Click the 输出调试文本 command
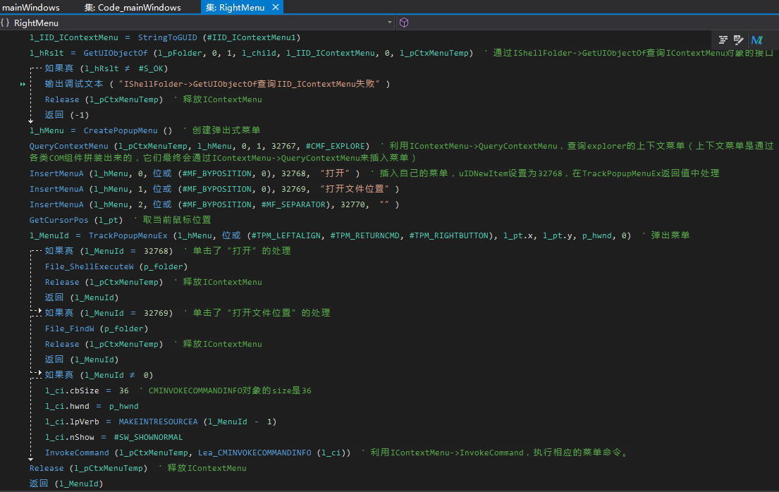779x492 pixels. (x=74, y=84)
